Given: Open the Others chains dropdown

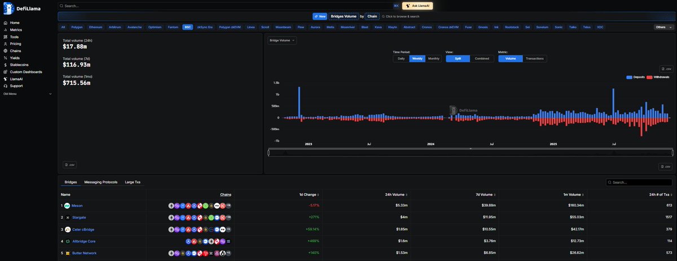Looking at the screenshot, I should tap(663, 27).
